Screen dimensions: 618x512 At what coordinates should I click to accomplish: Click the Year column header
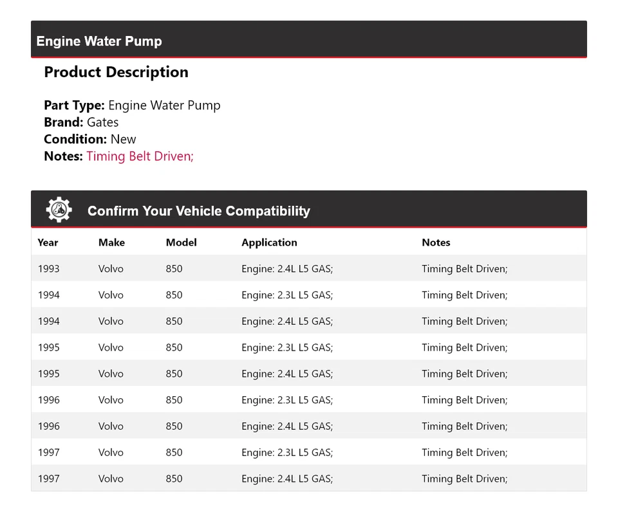point(48,242)
